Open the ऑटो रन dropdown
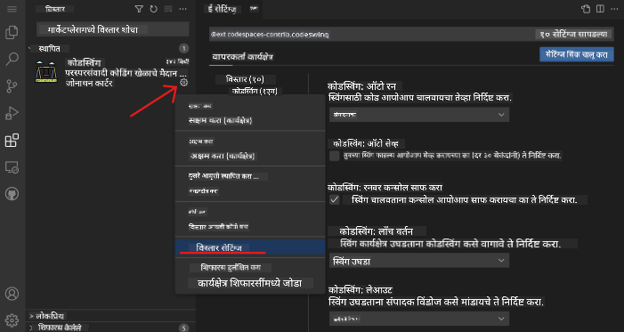This screenshot has height=332, width=624. point(419,115)
